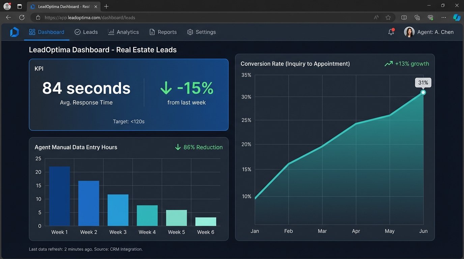Open the Dashboard grid icon in navigation
Screen dimensions: 464x259
[32, 32]
